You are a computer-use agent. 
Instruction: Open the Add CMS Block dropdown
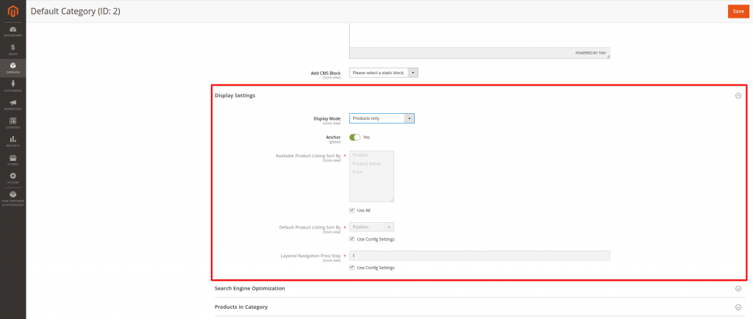[384, 73]
